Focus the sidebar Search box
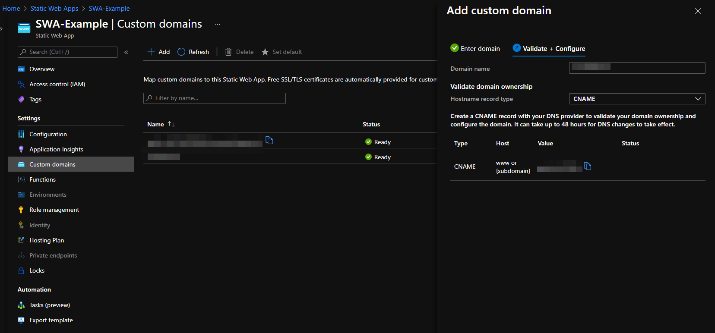This screenshot has height=333, width=715. coord(68,52)
